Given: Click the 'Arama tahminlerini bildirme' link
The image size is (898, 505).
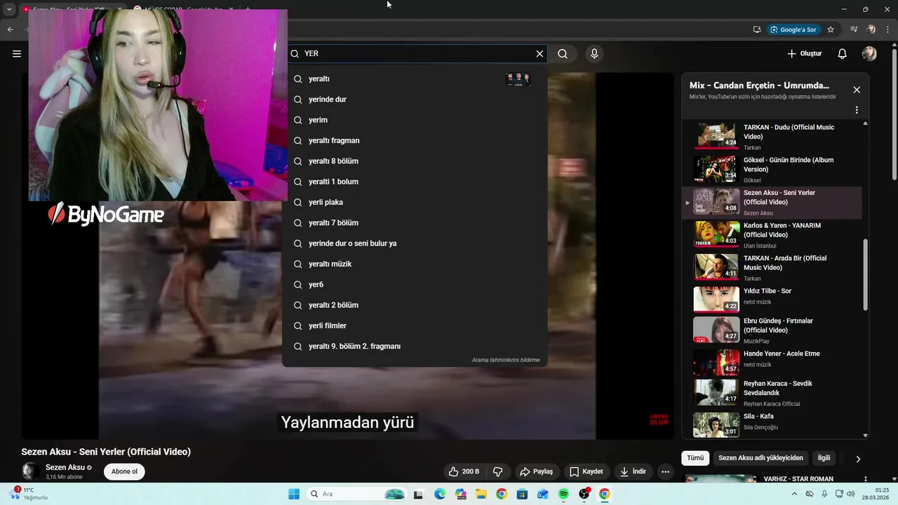Looking at the screenshot, I should tap(506, 360).
